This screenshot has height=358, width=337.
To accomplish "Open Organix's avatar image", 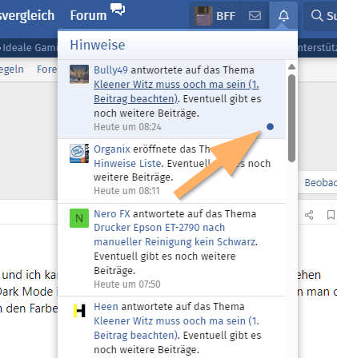I will click(79, 153).
